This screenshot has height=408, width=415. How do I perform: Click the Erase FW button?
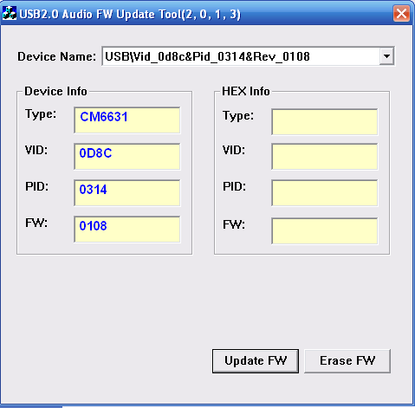[x=347, y=361]
